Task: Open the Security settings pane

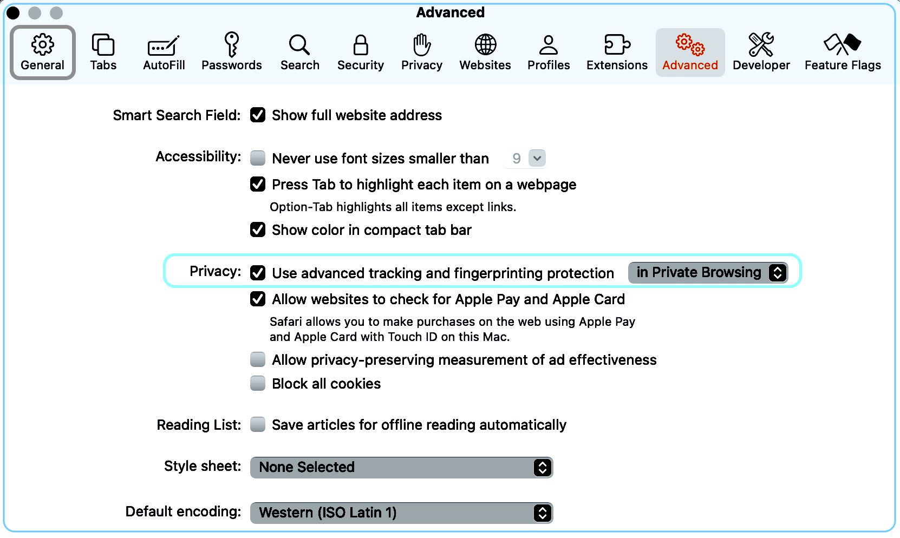Action: tap(360, 53)
